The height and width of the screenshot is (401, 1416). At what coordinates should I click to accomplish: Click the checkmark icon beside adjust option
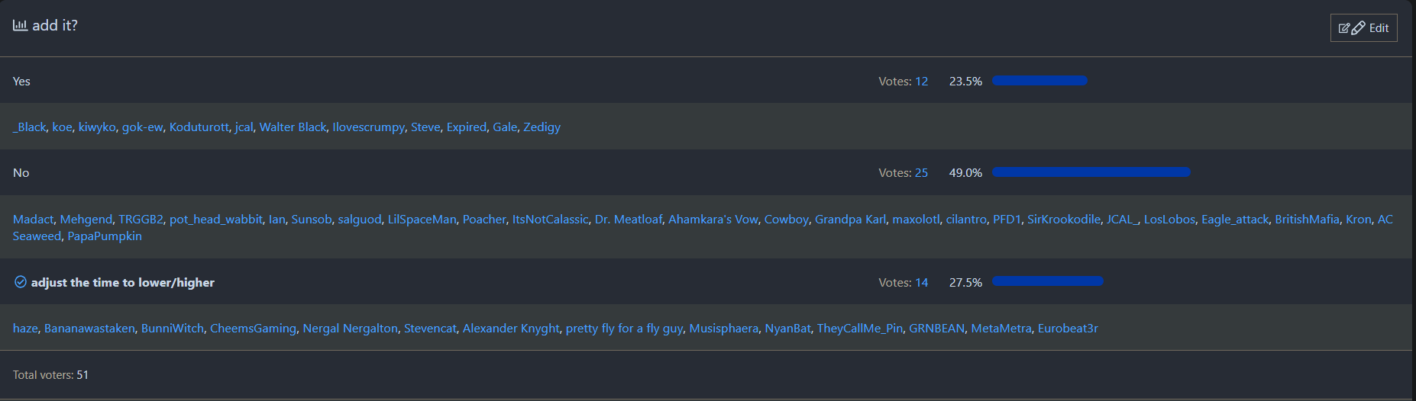(21, 282)
